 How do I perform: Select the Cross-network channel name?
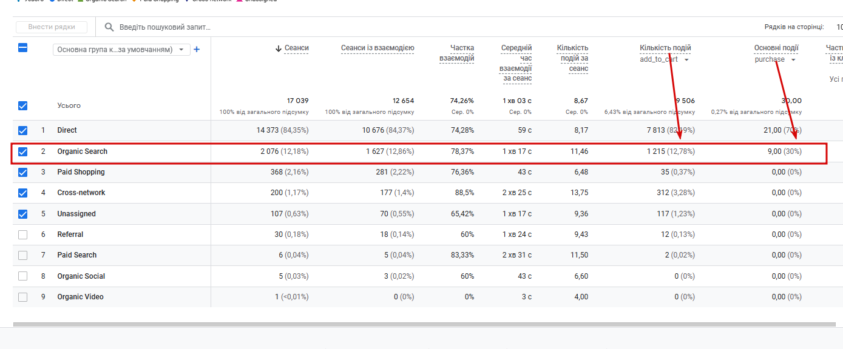tap(81, 193)
